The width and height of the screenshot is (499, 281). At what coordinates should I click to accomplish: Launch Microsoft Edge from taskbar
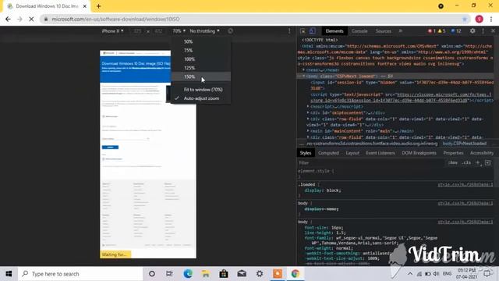(x=188, y=274)
